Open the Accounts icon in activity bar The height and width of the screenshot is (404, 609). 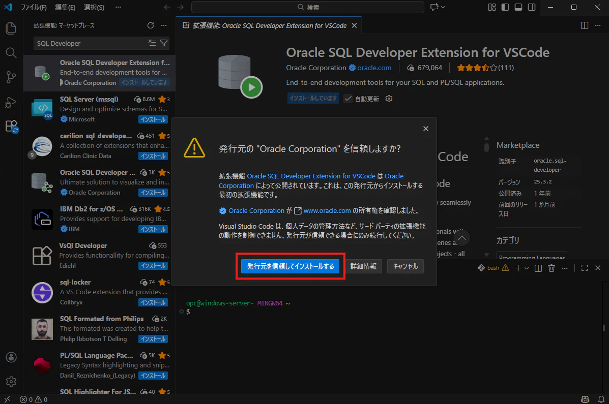11,357
